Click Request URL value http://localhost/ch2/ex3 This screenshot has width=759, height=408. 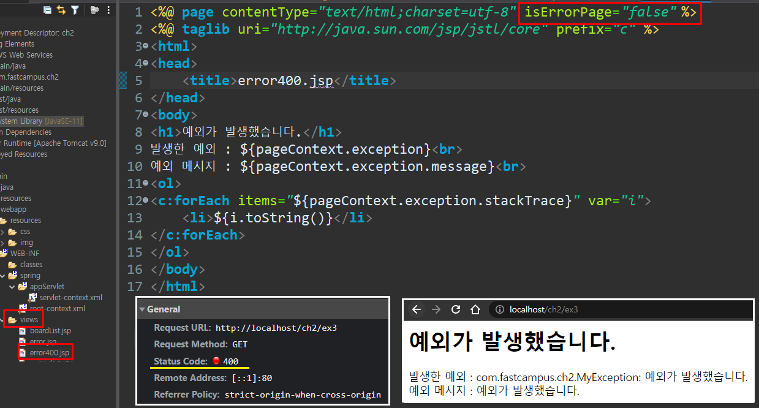[x=276, y=328]
